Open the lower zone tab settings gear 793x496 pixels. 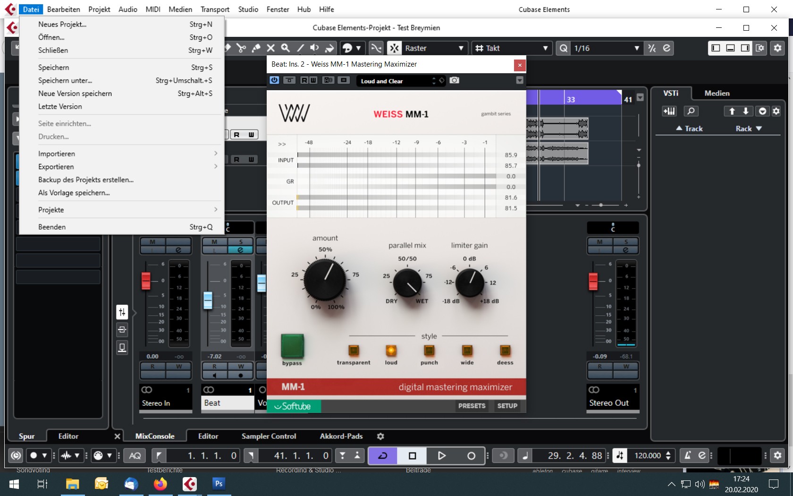point(380,436)
